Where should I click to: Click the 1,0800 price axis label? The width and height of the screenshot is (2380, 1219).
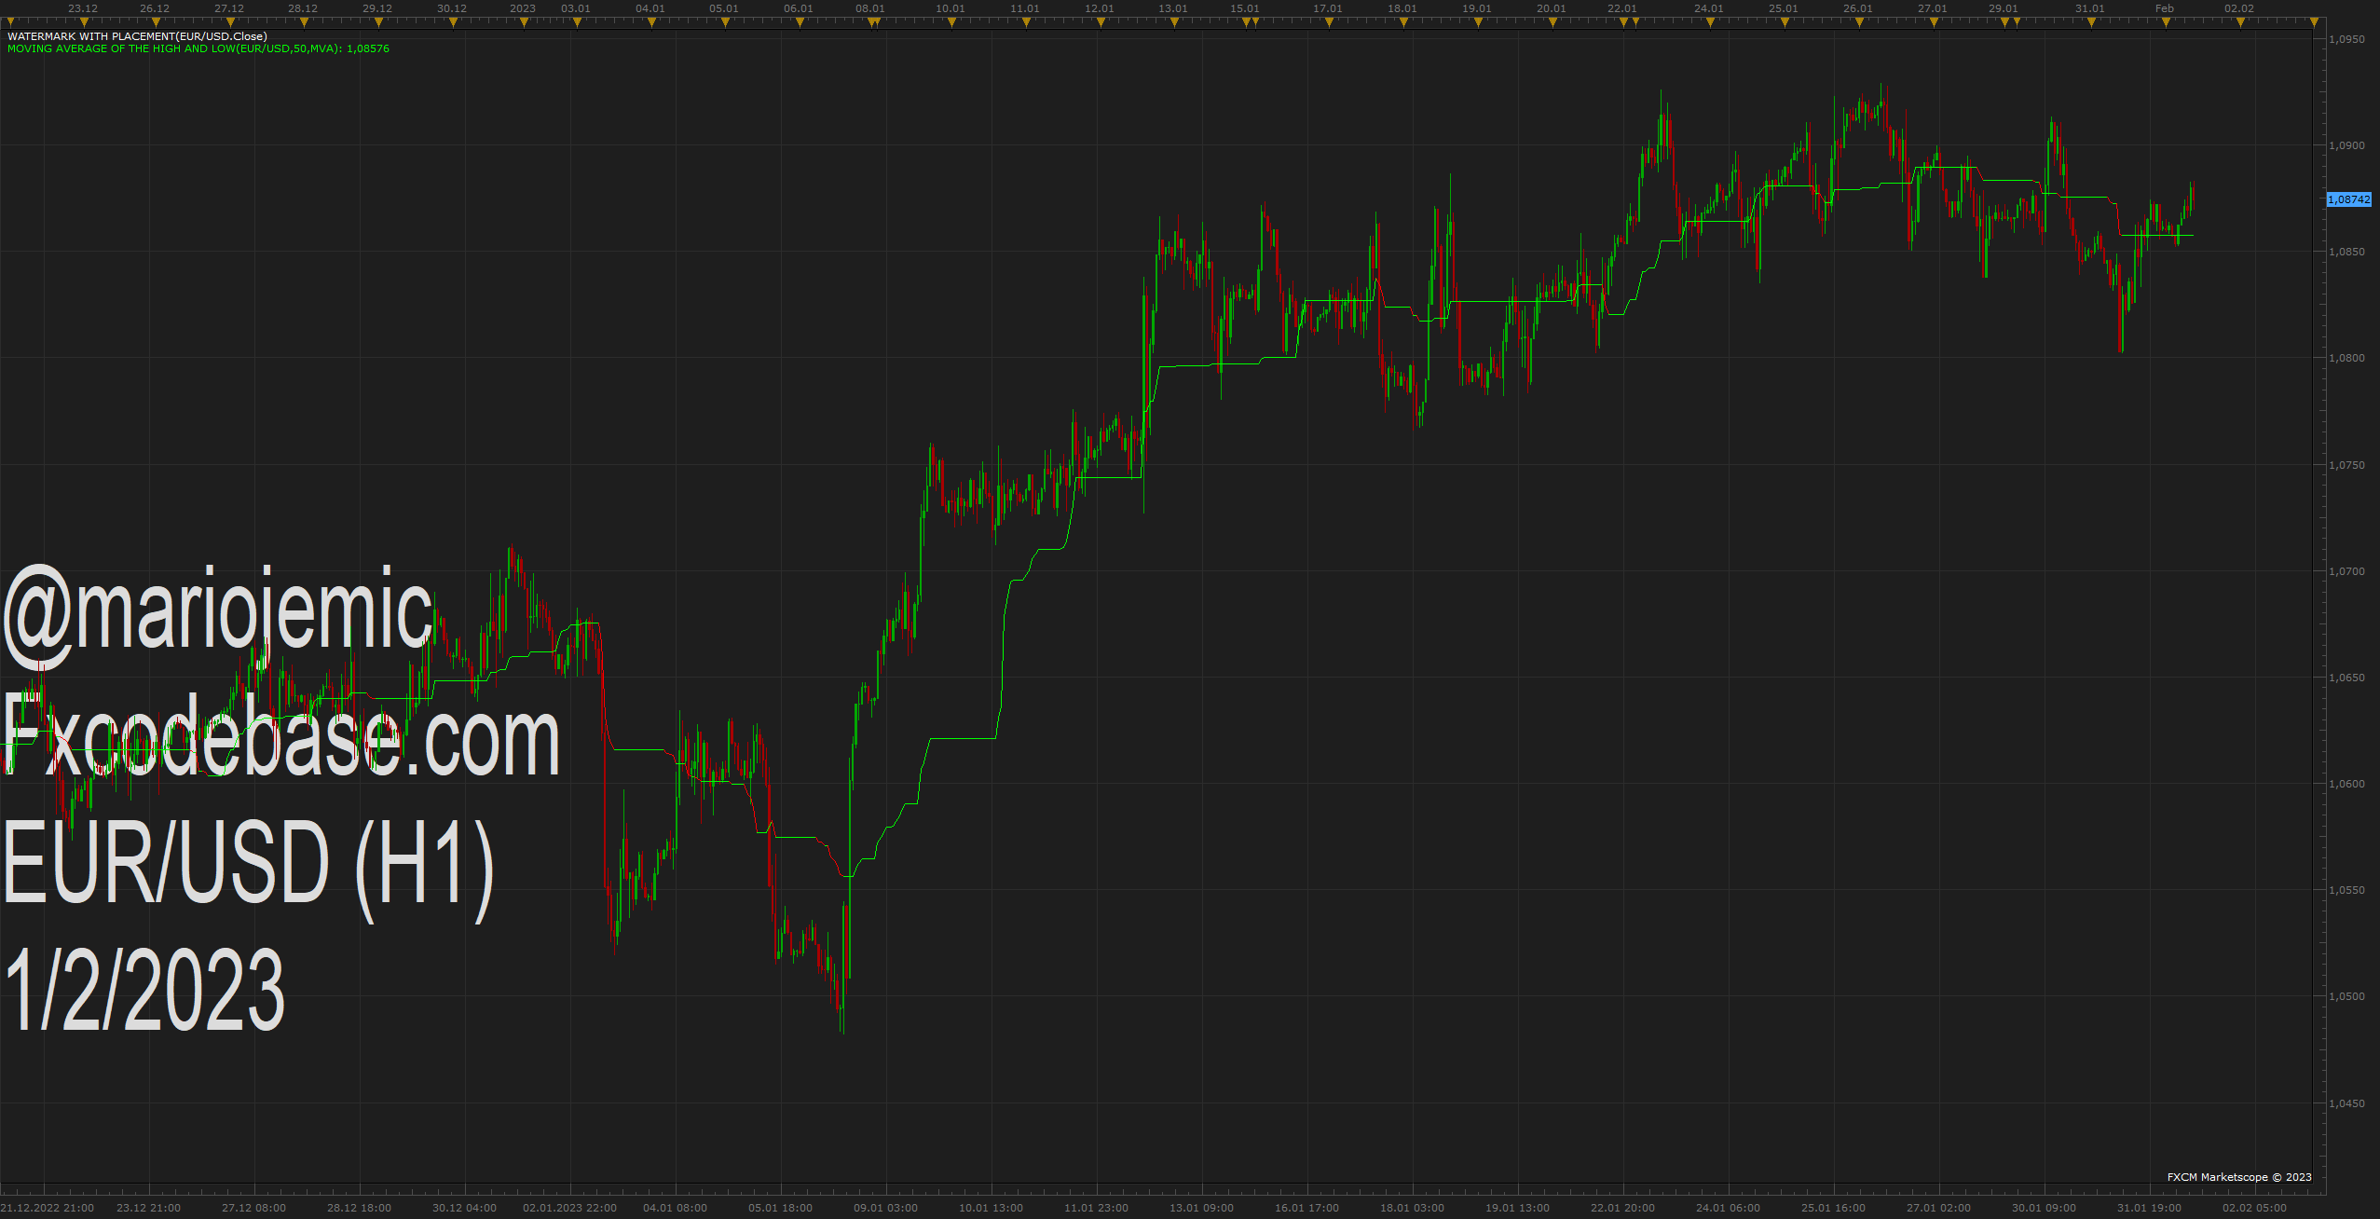point(2346,358)
